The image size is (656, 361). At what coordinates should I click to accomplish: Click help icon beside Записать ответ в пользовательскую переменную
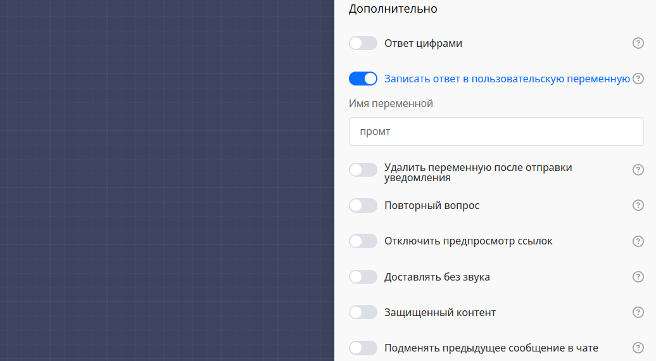(x=638, y=79)
